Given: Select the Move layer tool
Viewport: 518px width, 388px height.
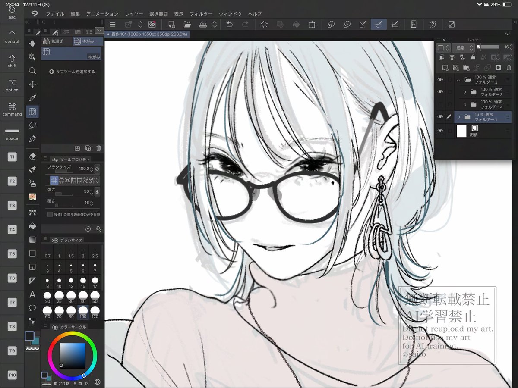Looking at the screenshot, I should coord(32,84).
